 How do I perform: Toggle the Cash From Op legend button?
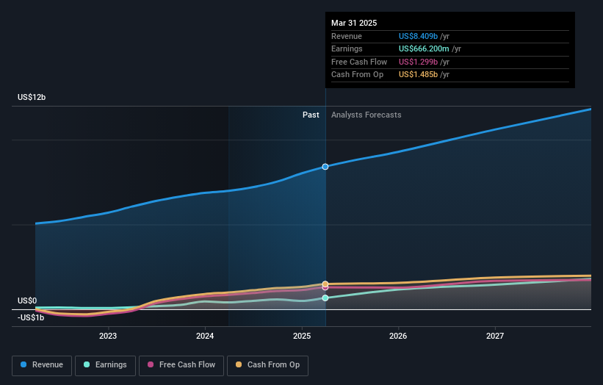coord(267,365)
